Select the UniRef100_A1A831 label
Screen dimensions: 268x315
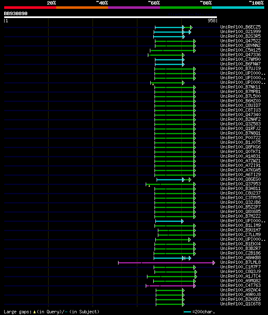tap(240, 156)
